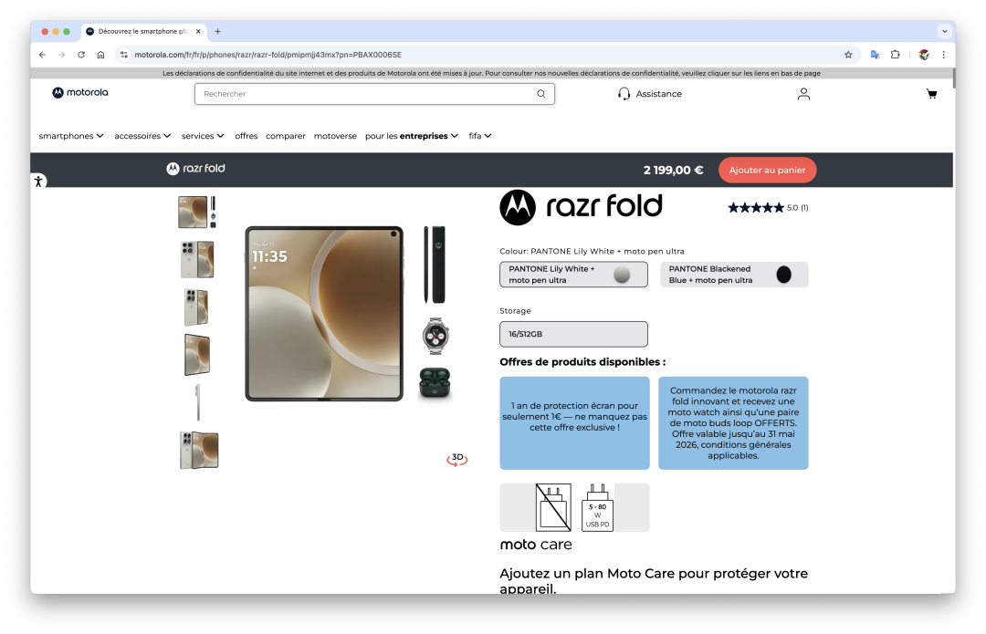Expand the accessoires menu
Image resolution: width=986 pixels, height=634 pixels.
[x=142, y=136]
